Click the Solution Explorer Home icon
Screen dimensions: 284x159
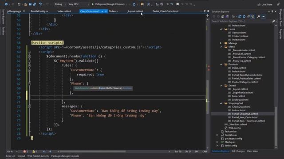pyautogui.click(x=223, y=16)
